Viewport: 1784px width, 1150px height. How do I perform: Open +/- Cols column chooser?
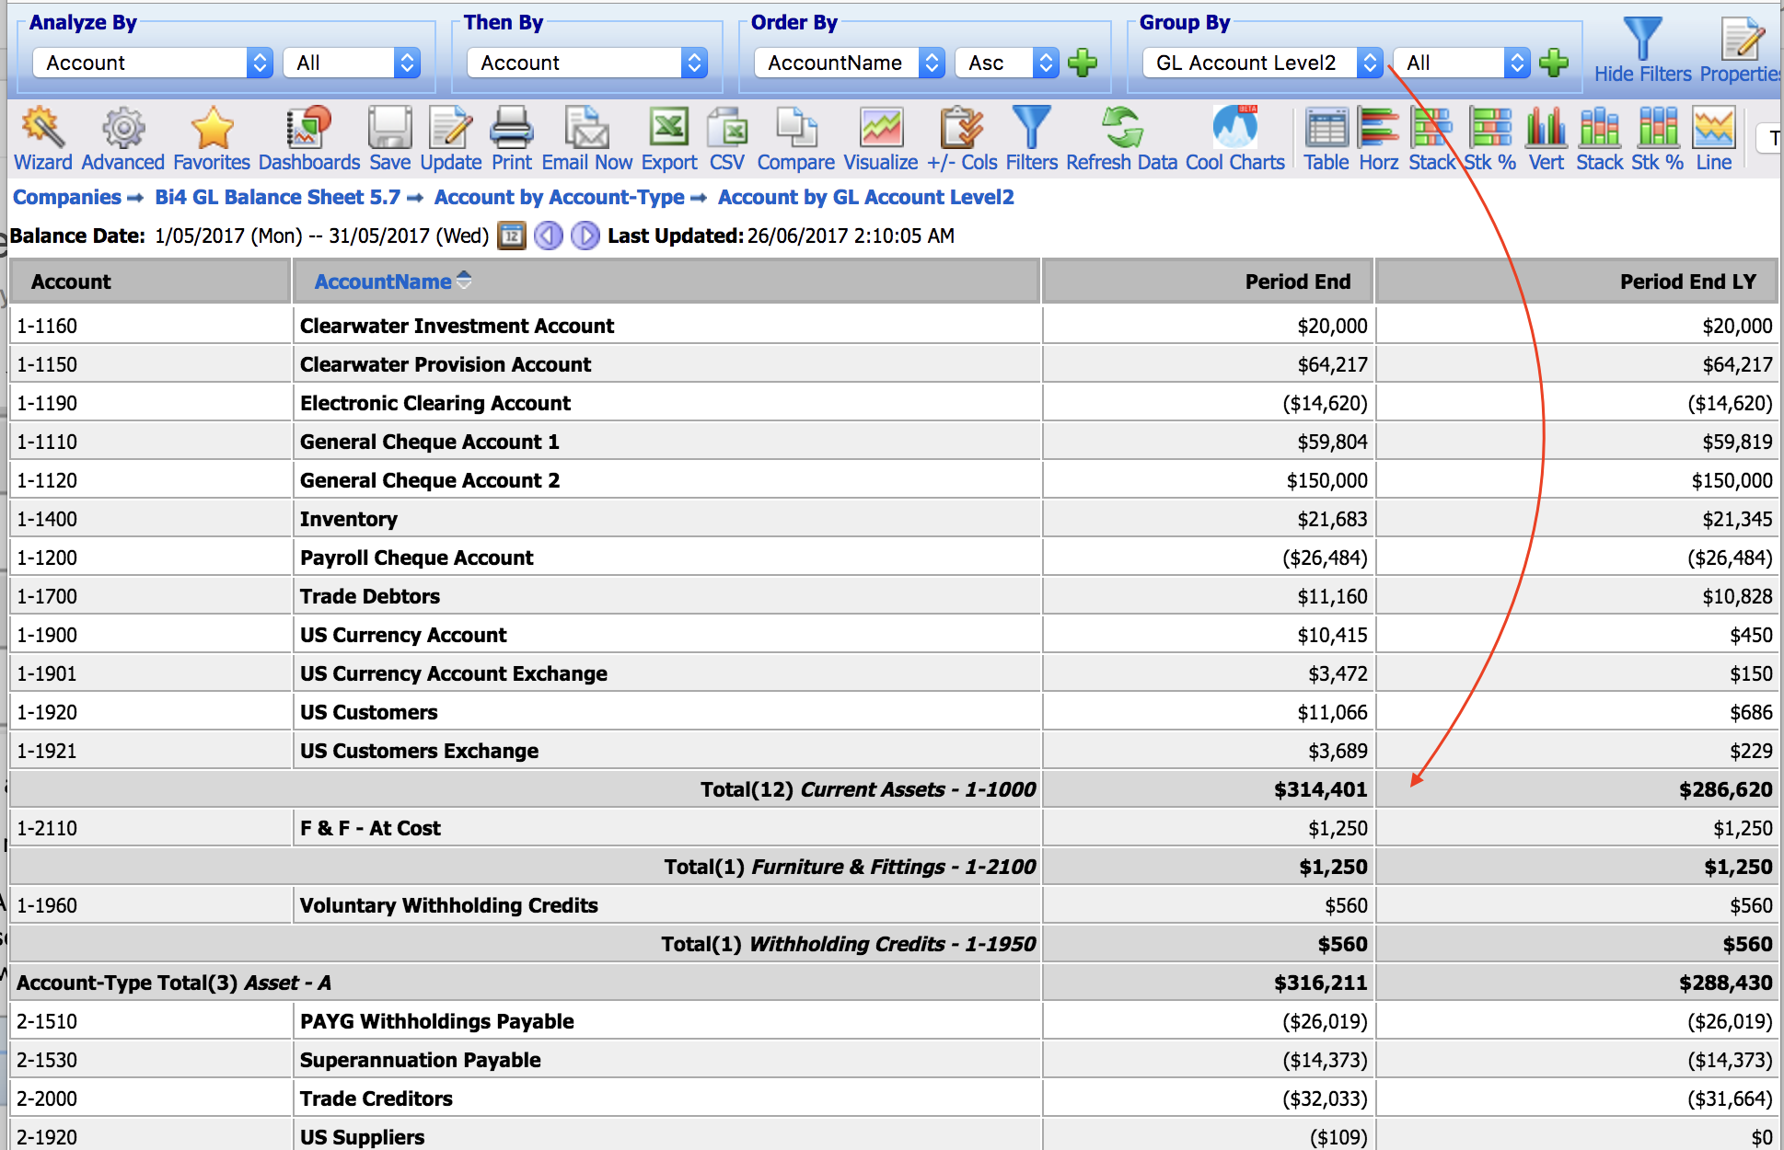(962, 139)
